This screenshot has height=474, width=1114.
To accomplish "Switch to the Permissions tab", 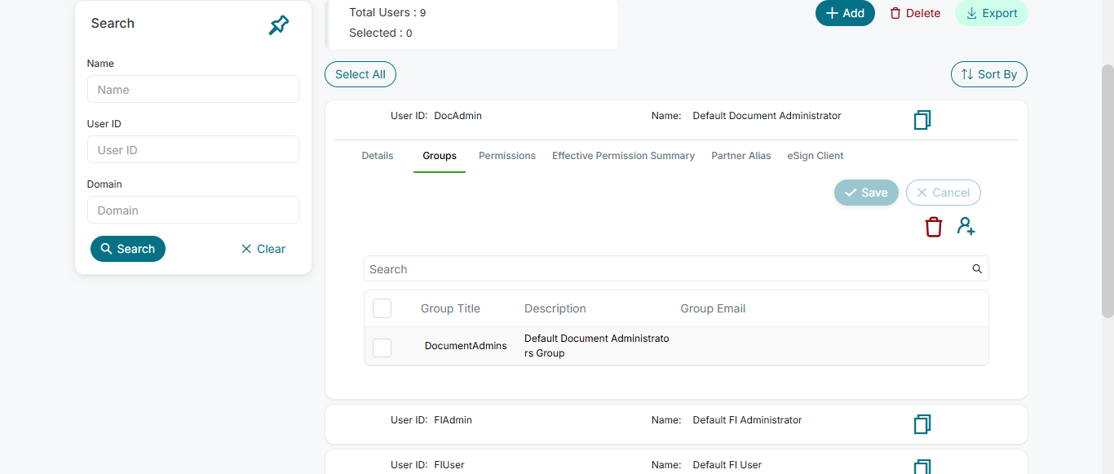I will [x=506, y=156].
